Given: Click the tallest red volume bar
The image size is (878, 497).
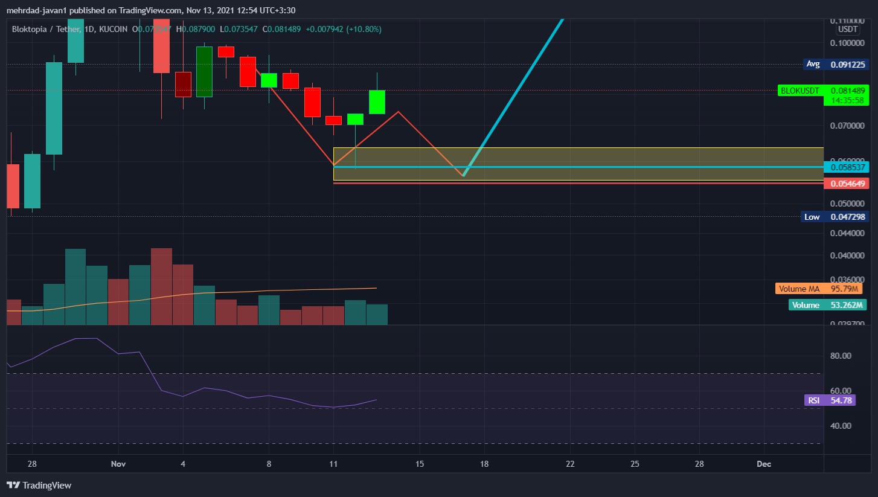Looking at the screenshot, I should [162, 286].
